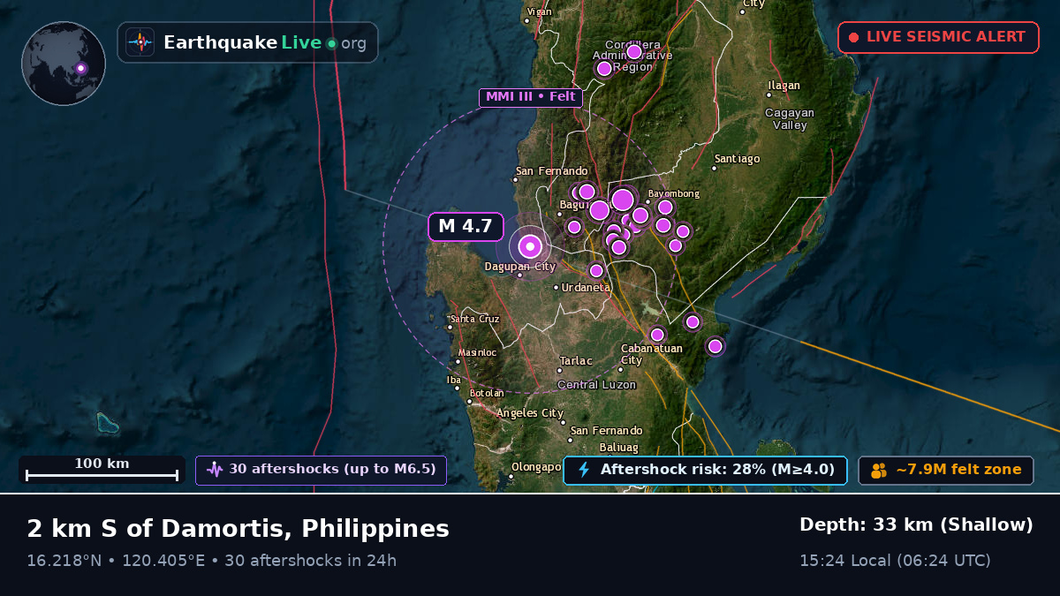1060x596 pixels.
Task: Click the Bayombong map label
Action: tap(674, 193)
